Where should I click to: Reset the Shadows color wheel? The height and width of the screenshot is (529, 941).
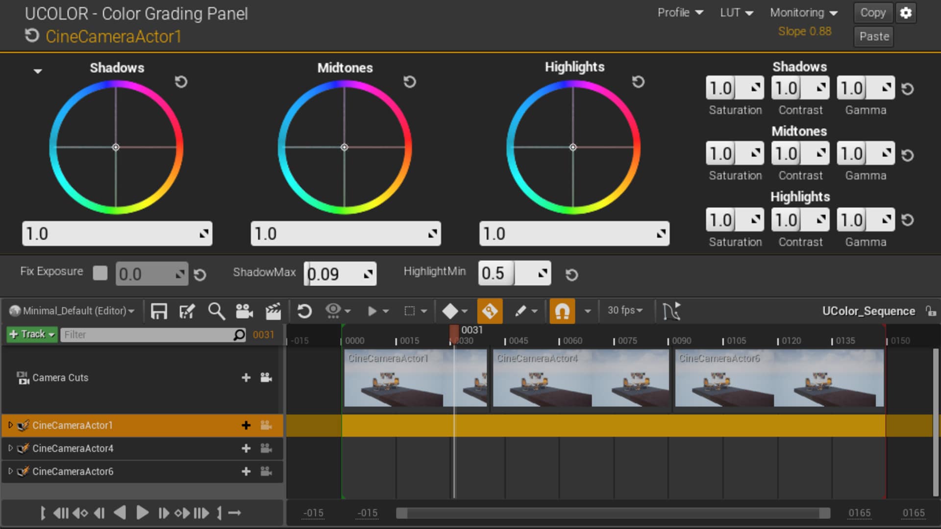[181, 82]
